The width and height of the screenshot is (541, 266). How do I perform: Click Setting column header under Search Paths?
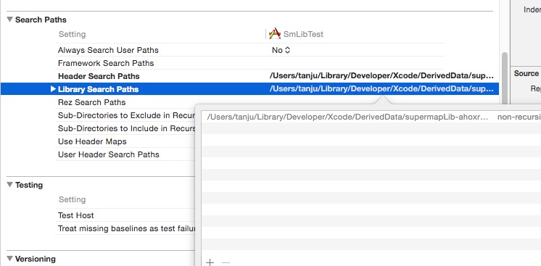72,34
